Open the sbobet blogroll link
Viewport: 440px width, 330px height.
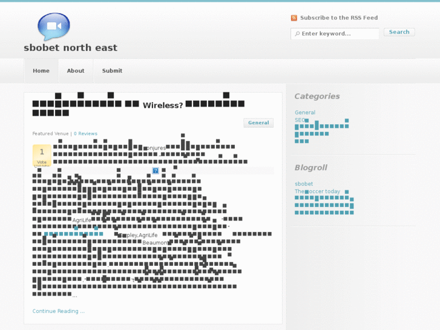coord(304,184)
